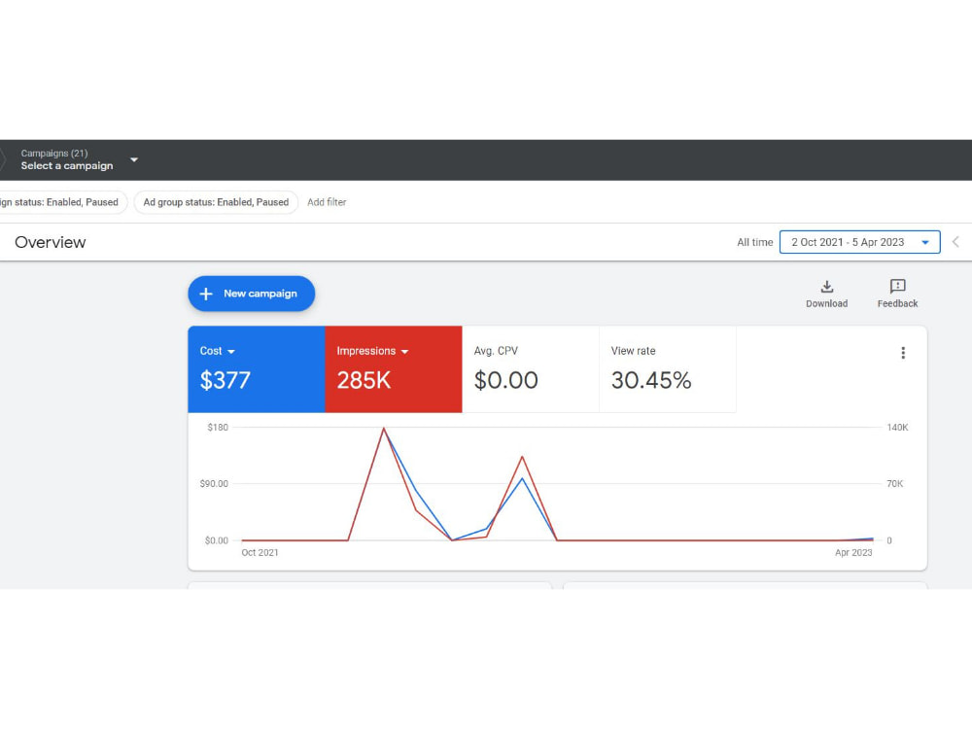Open the Feedback icon

click(x=897, y=287)
